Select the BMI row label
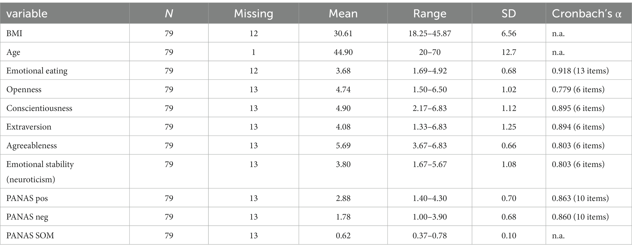This screenshot has width=632, height=250. pyautogui.click(x=14, y=33)
